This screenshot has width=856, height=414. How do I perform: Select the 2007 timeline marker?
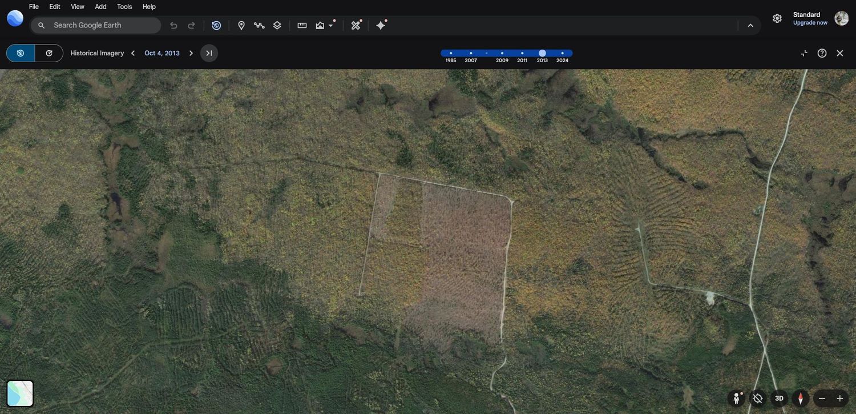471,54
